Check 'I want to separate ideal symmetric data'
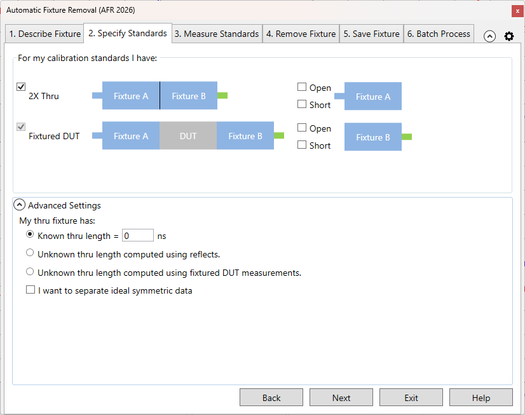525x415 pixels. coord(31,290)
